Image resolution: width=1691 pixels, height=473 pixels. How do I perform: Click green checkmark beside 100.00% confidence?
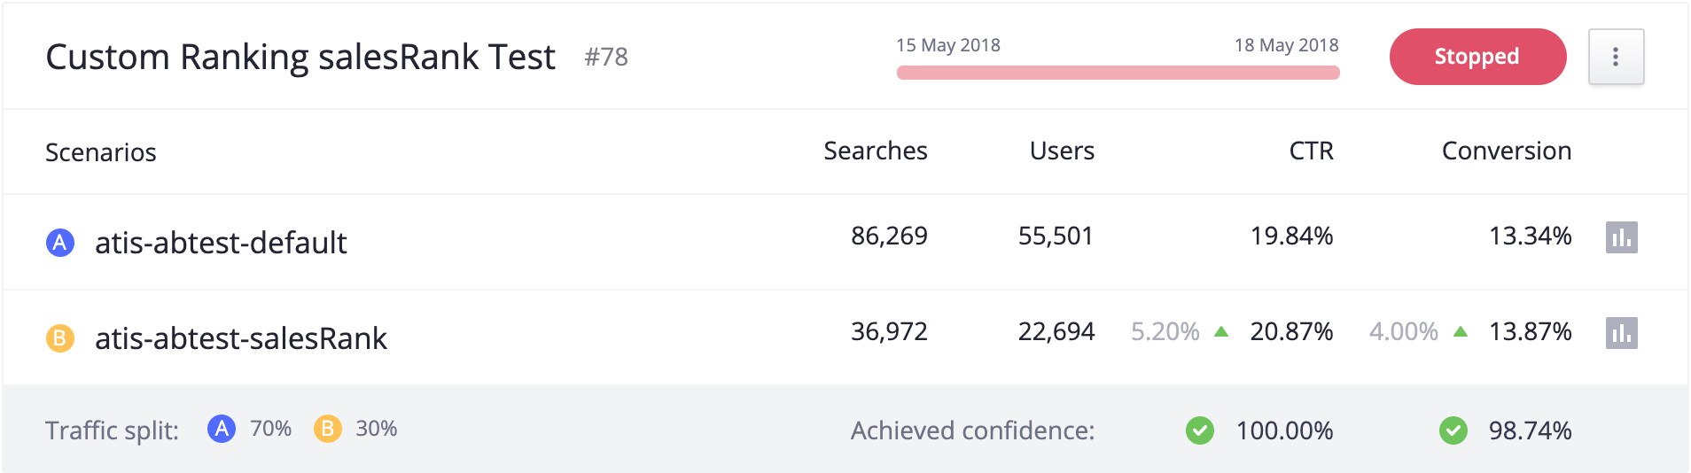[1199, 430]
